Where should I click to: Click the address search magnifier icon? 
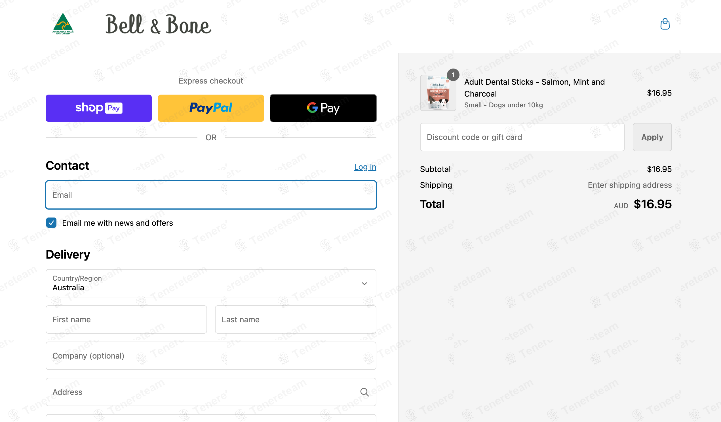point(364,392)
